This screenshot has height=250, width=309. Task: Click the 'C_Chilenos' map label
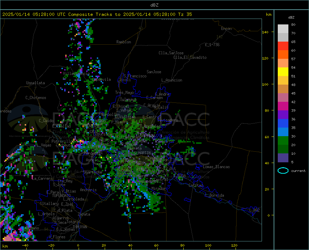coord(36,97)
